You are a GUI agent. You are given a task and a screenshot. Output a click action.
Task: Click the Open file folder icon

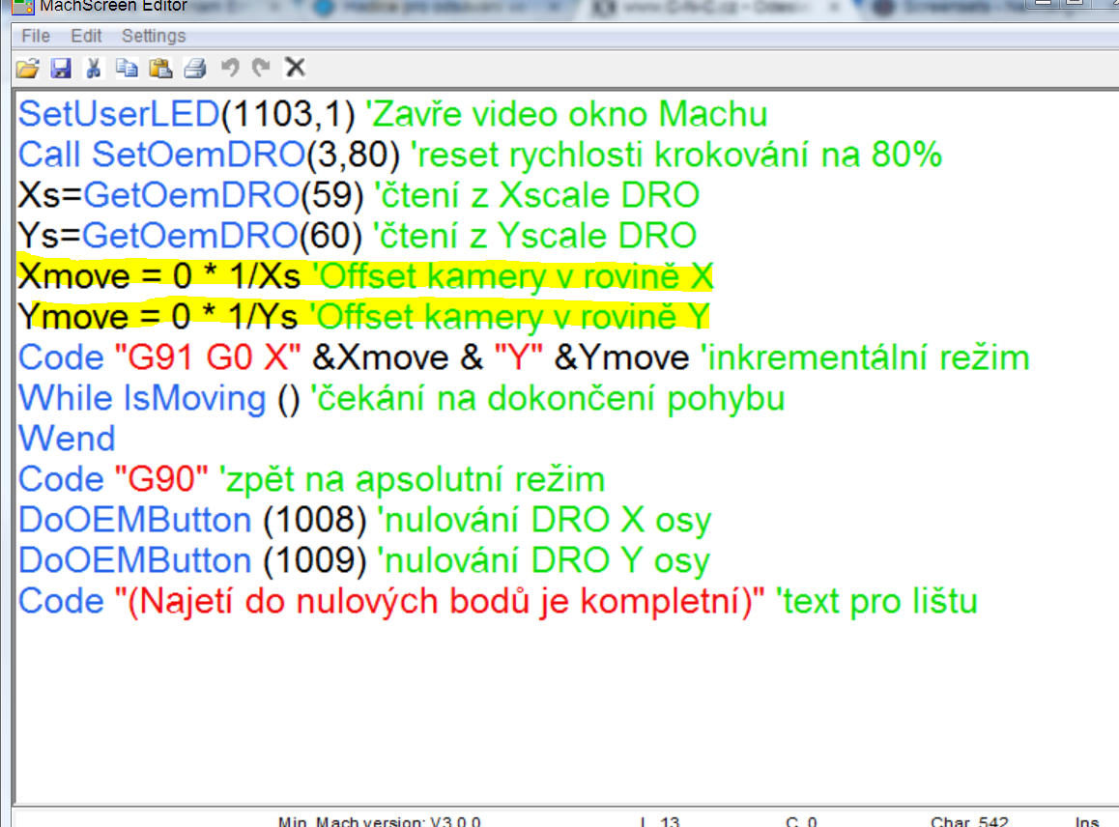coord(28,68)
